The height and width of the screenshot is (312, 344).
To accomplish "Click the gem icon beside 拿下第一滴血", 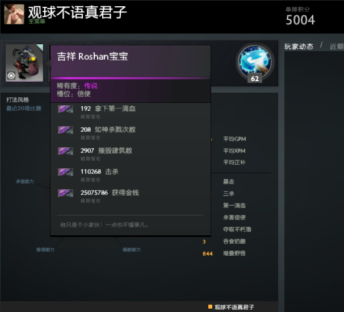I will pyautogui.click(x=65, y=109).
